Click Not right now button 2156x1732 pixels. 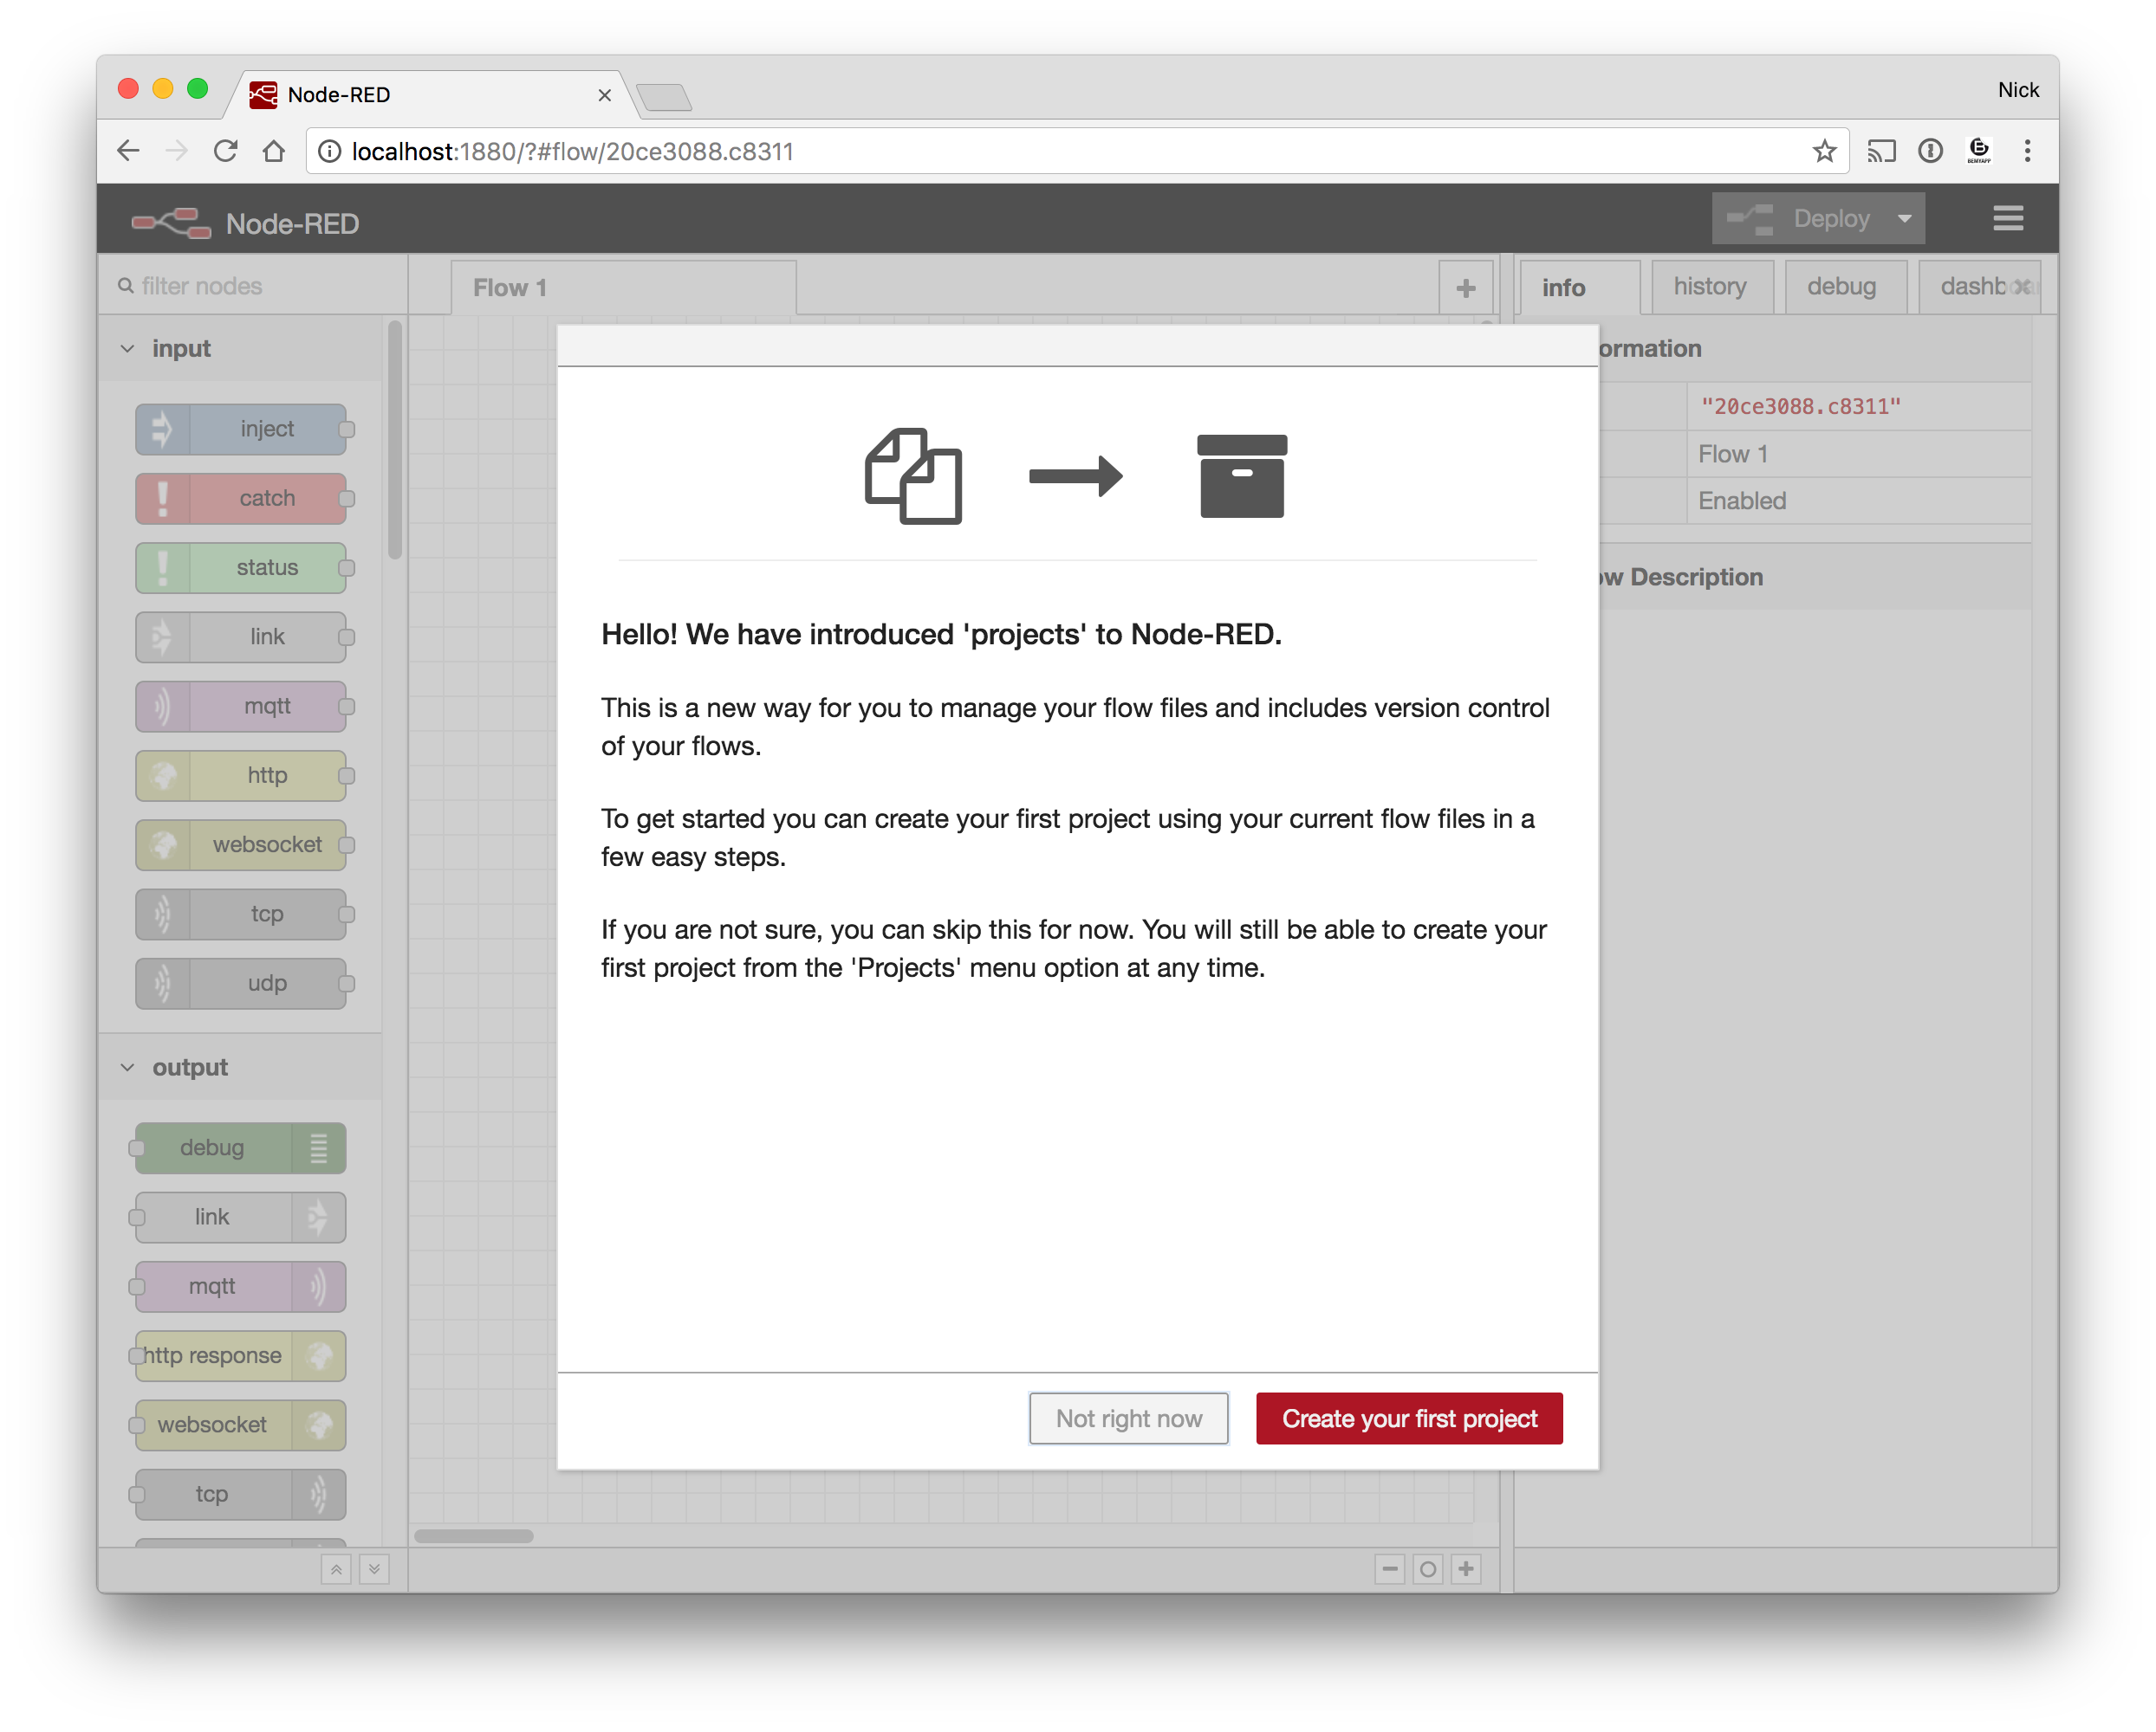point(1127,1418)
